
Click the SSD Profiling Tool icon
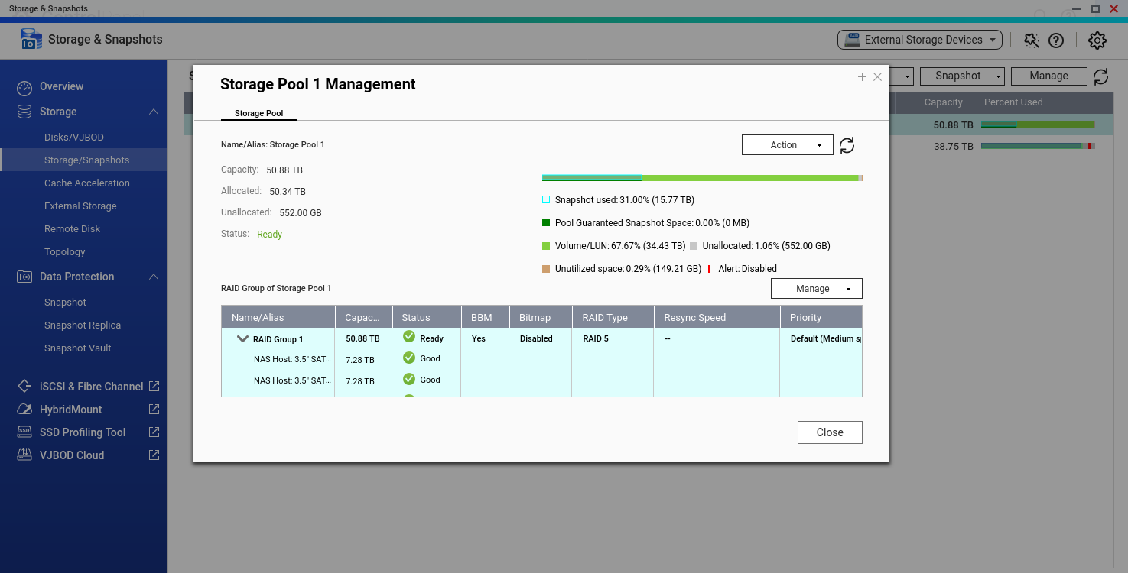(x=24, y=432)
